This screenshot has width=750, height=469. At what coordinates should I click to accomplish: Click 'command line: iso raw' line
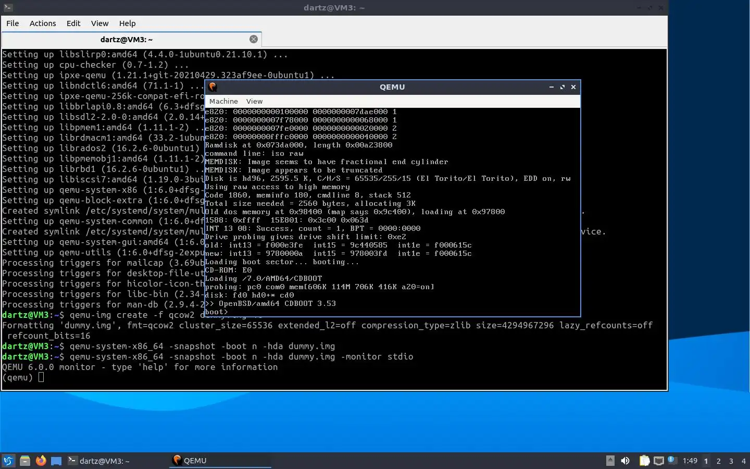tap(254, 153)
